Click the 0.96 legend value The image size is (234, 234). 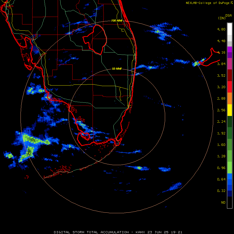(x=221, y=168)
